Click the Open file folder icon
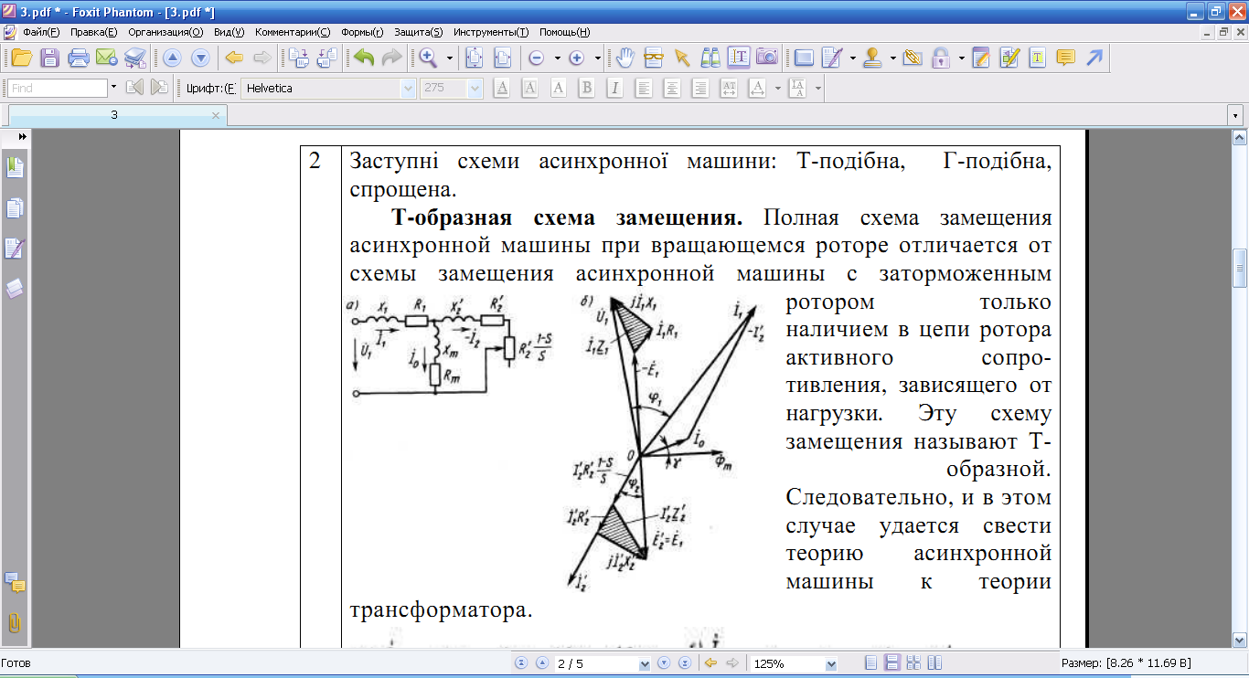This screenshot has height=678, width=1249. coord(21,58)
